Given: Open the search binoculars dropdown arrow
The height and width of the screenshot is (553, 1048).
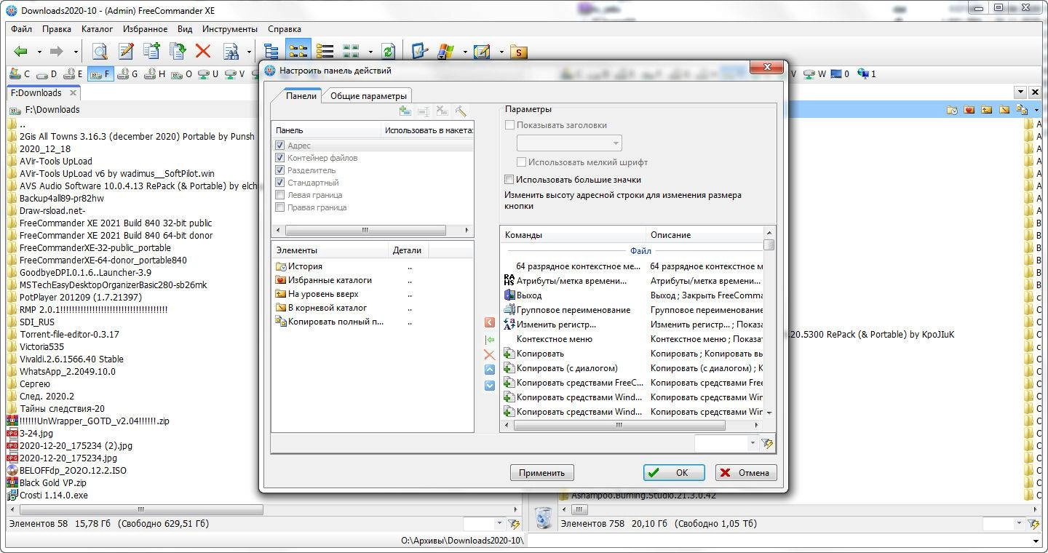Looking at the screenshot, I should point(249,52).
